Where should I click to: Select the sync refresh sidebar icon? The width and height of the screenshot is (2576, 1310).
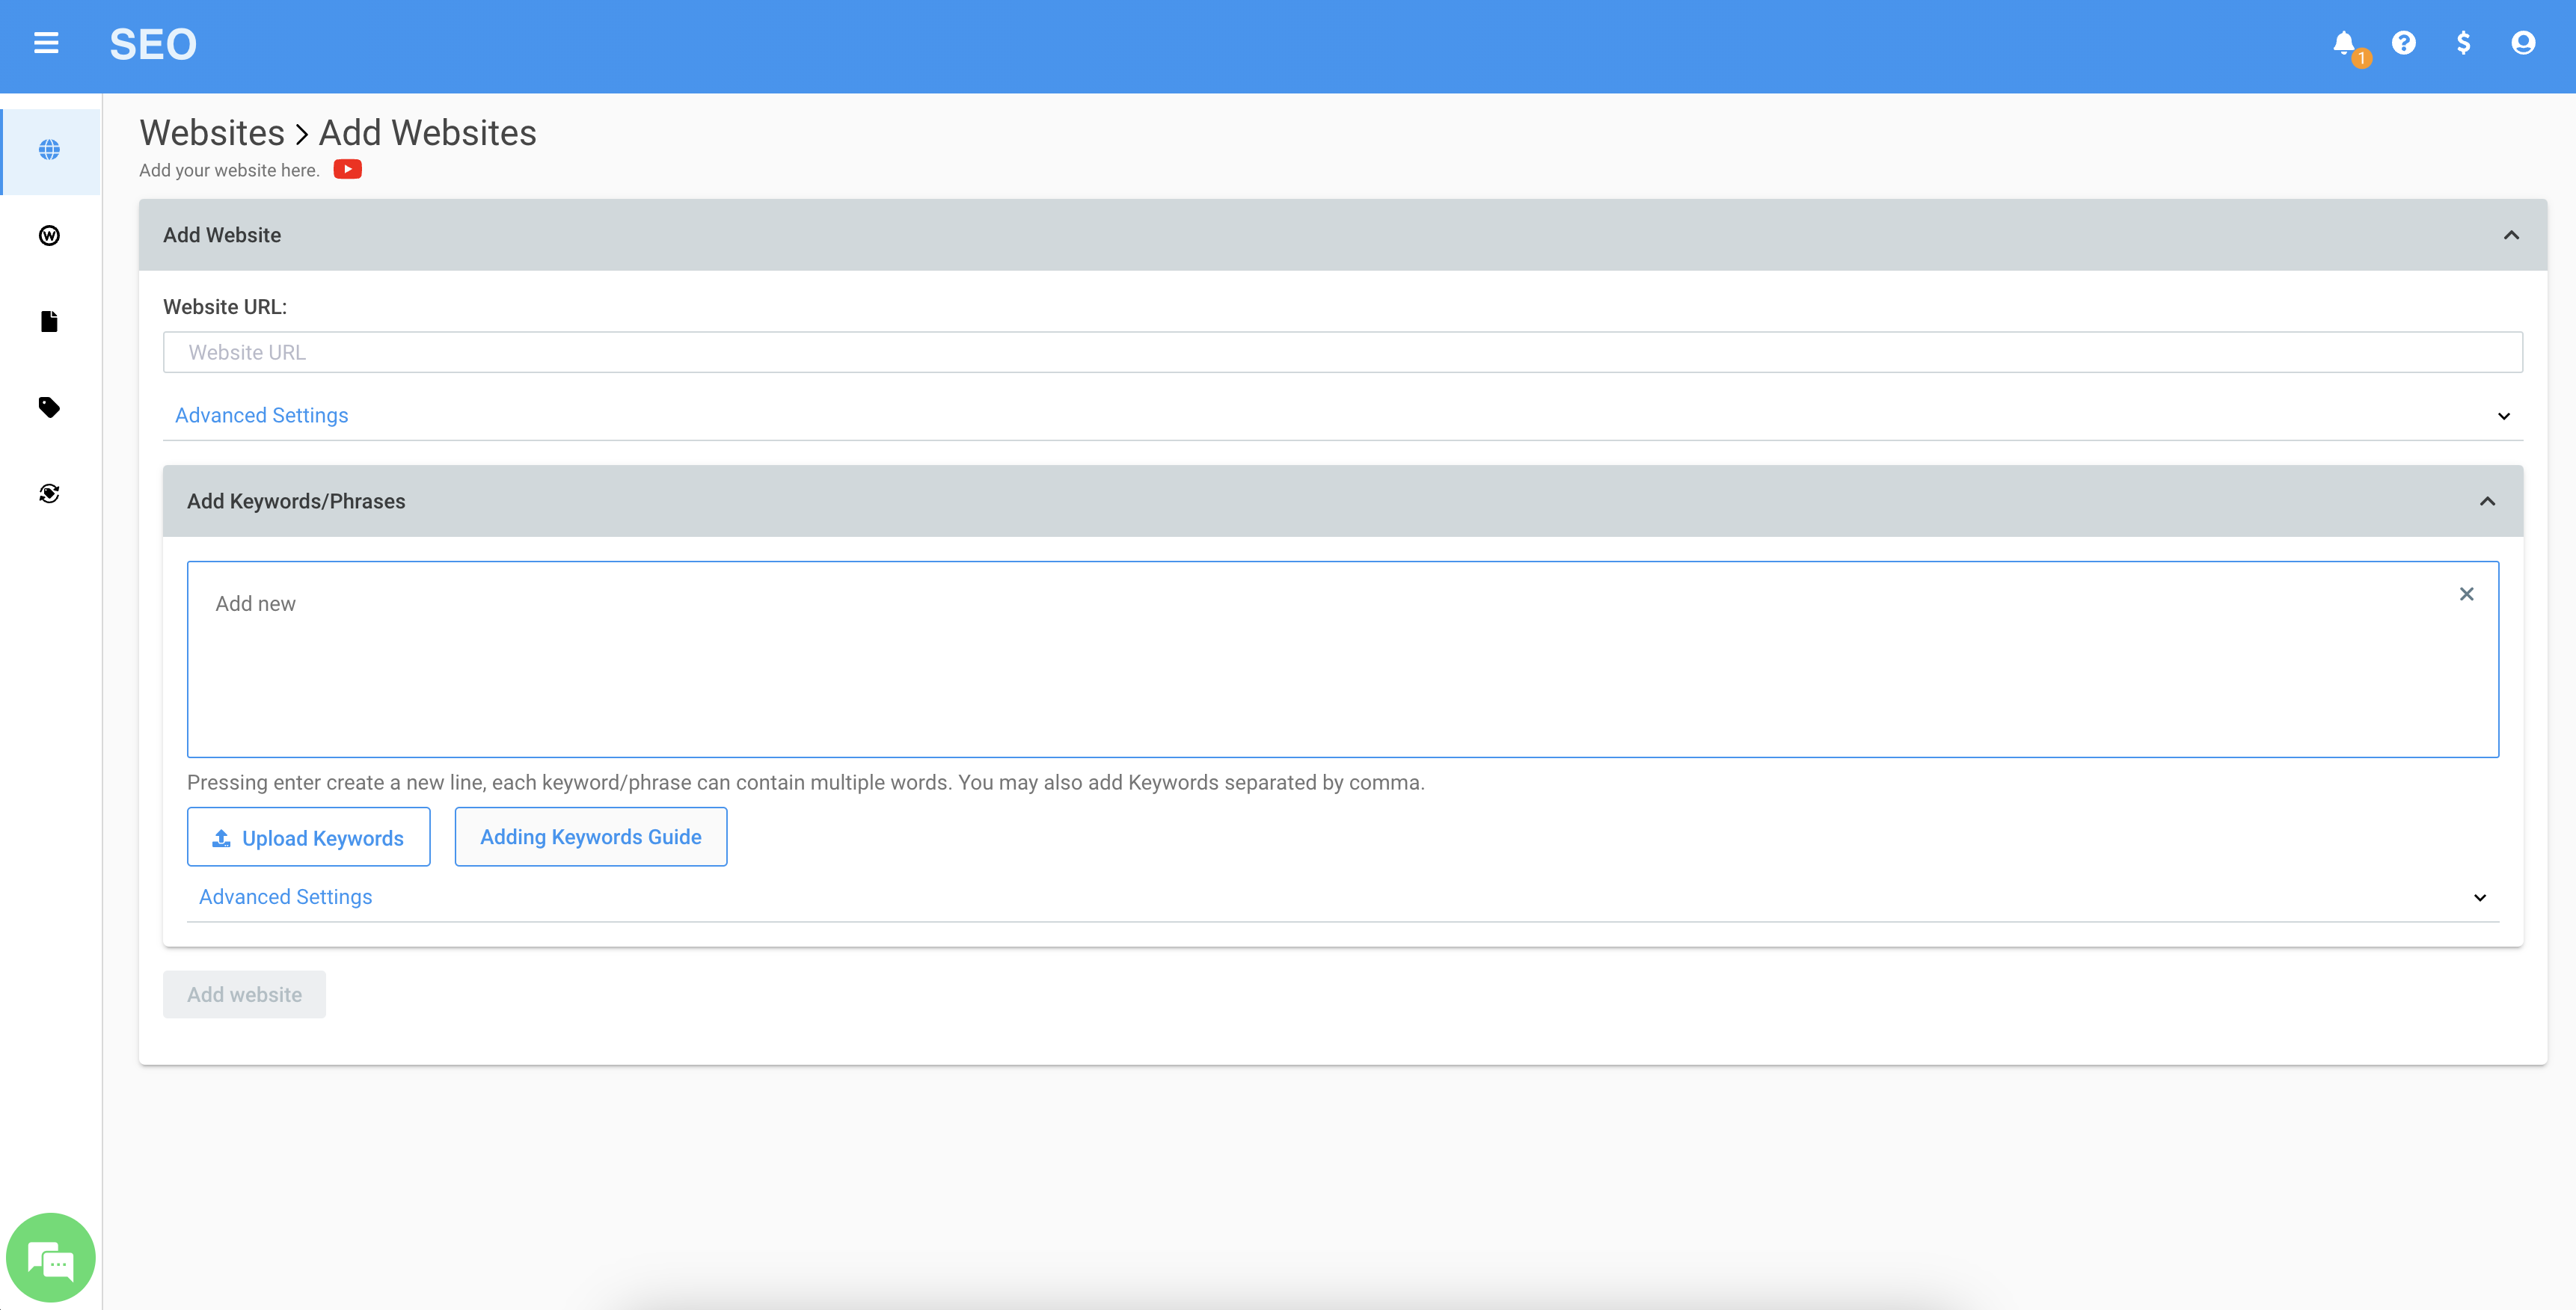pos(50,494)
